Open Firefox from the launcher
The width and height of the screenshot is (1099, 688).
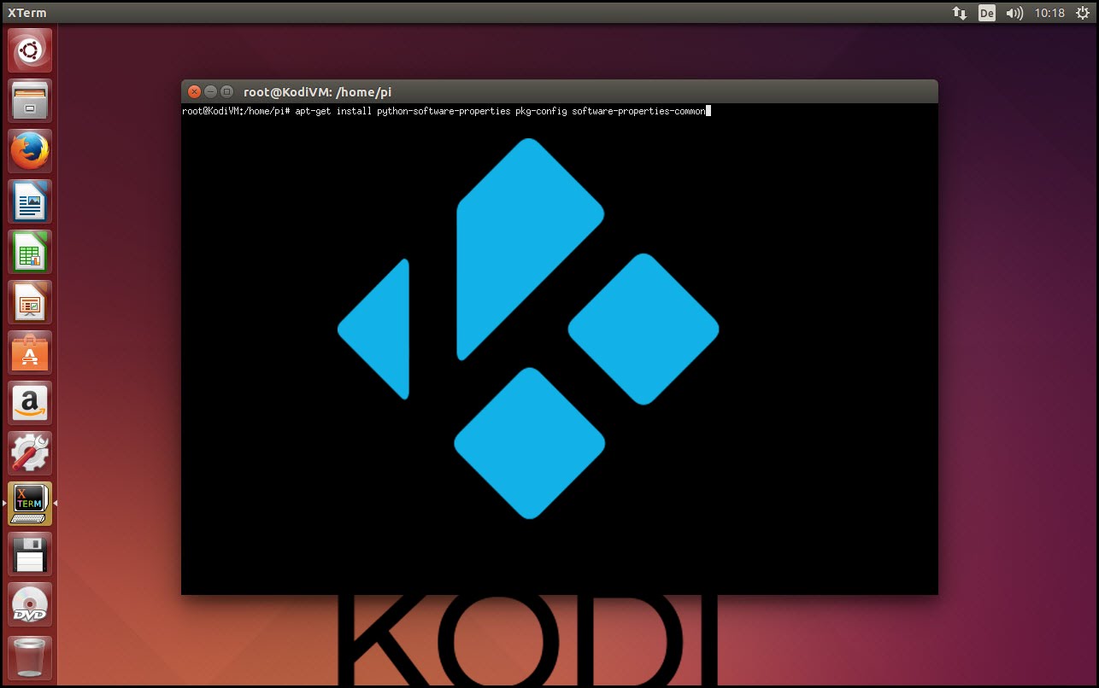click(29, 151)
